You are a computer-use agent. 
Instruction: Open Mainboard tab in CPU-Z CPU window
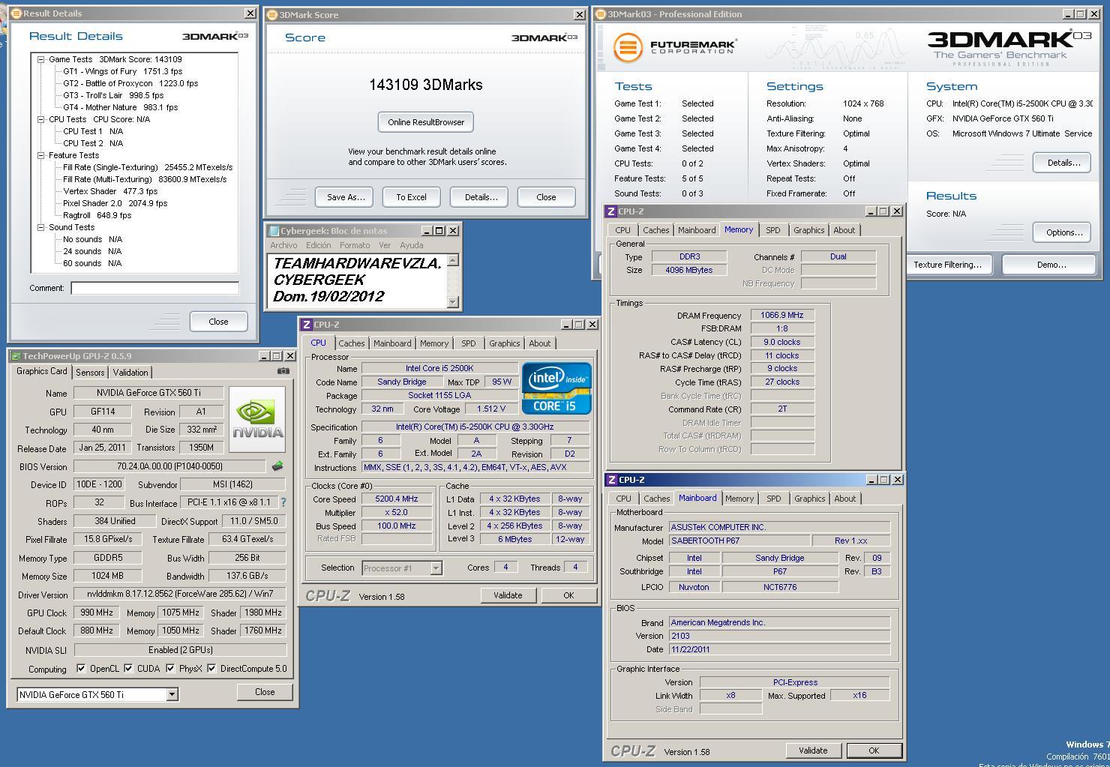coord(392,343)
